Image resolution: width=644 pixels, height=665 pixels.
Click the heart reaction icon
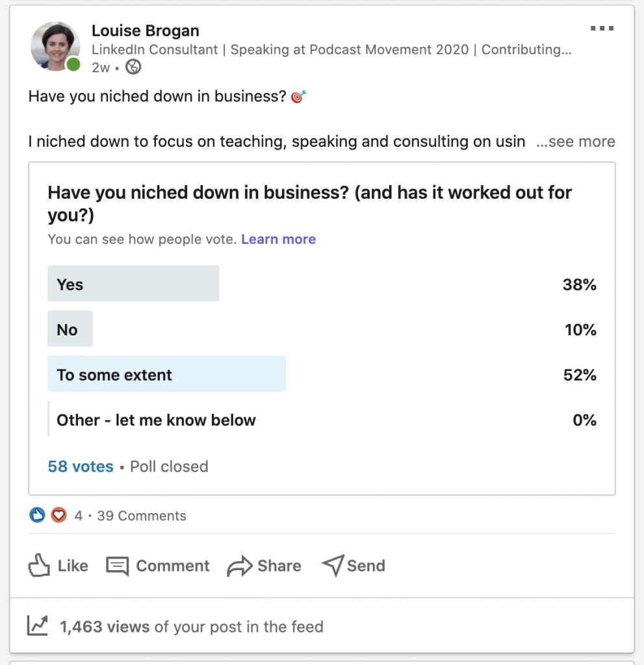pyautogui.click(x=58, y=515)
